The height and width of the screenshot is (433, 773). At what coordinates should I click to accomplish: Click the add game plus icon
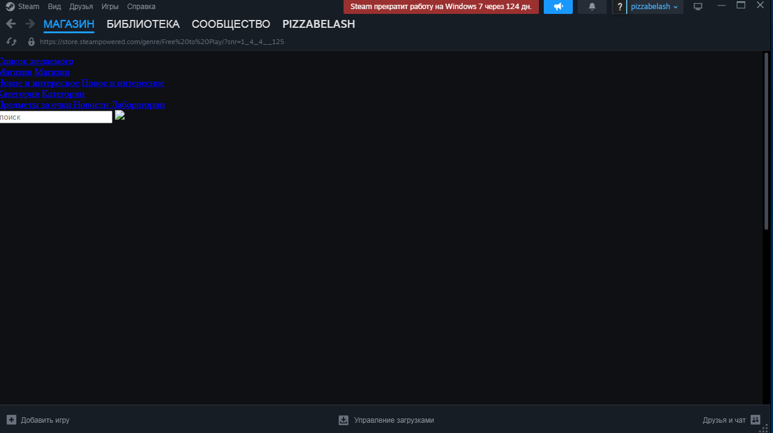[x=11, y=420]
